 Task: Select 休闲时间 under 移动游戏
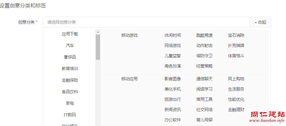pos(173,35)
